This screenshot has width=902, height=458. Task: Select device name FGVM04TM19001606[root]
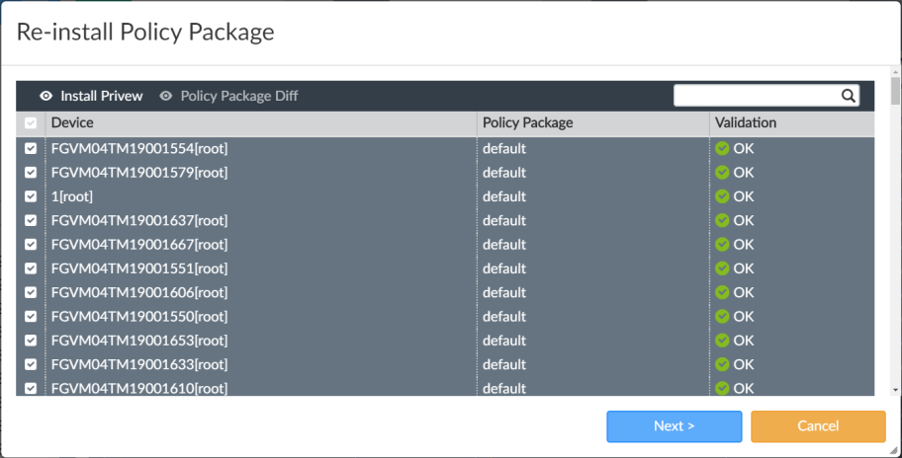click(x=139, y=293)
